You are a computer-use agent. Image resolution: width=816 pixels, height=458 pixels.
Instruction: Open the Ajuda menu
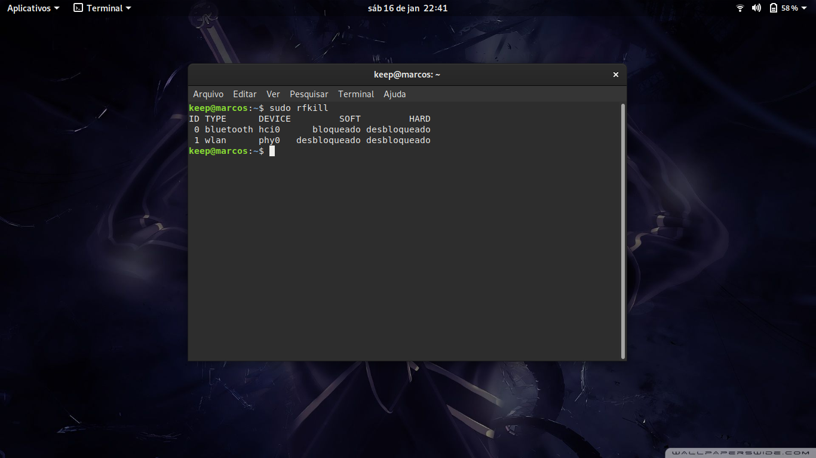tap(394, 94)
